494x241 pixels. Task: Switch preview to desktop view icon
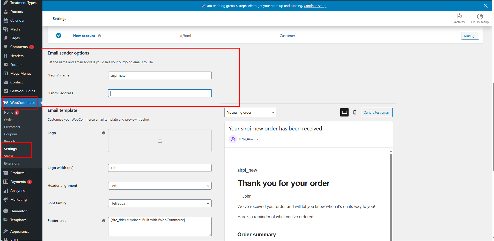(344, 112)
